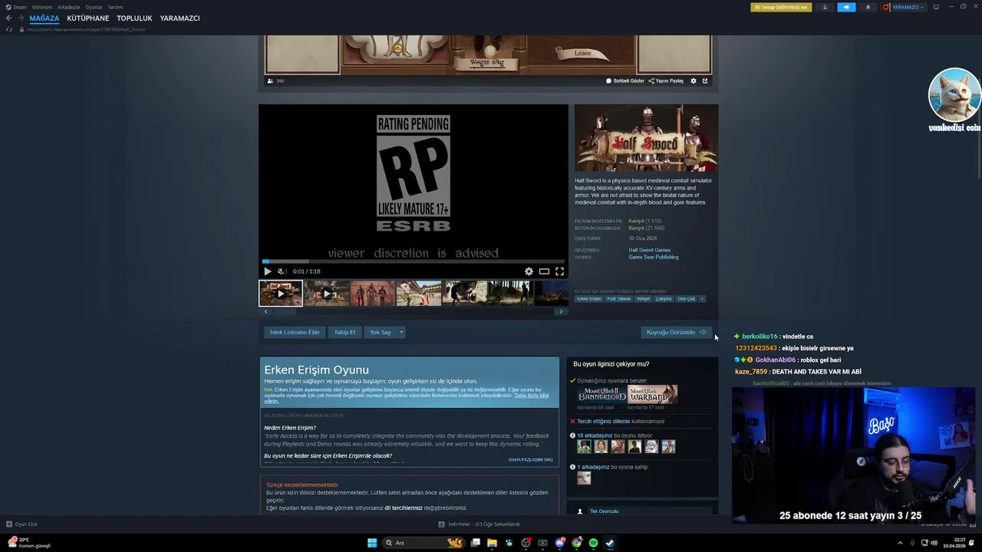Click the Yayını Paylaş share button
Screen dimensions: 982x552
point(666,80)
